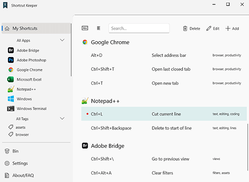Open the My Shortcuts page
Viewport: 249px width, 182px height.
[x=36, y=28]
